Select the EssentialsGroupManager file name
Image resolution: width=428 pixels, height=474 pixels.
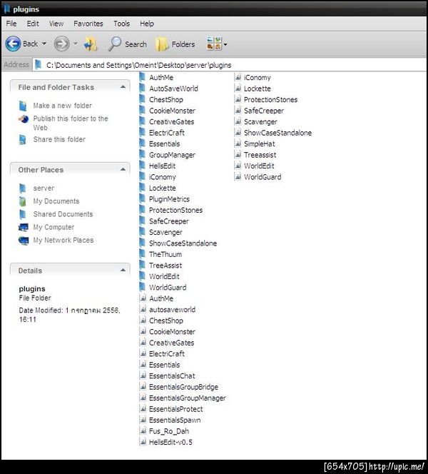point(188,398)
